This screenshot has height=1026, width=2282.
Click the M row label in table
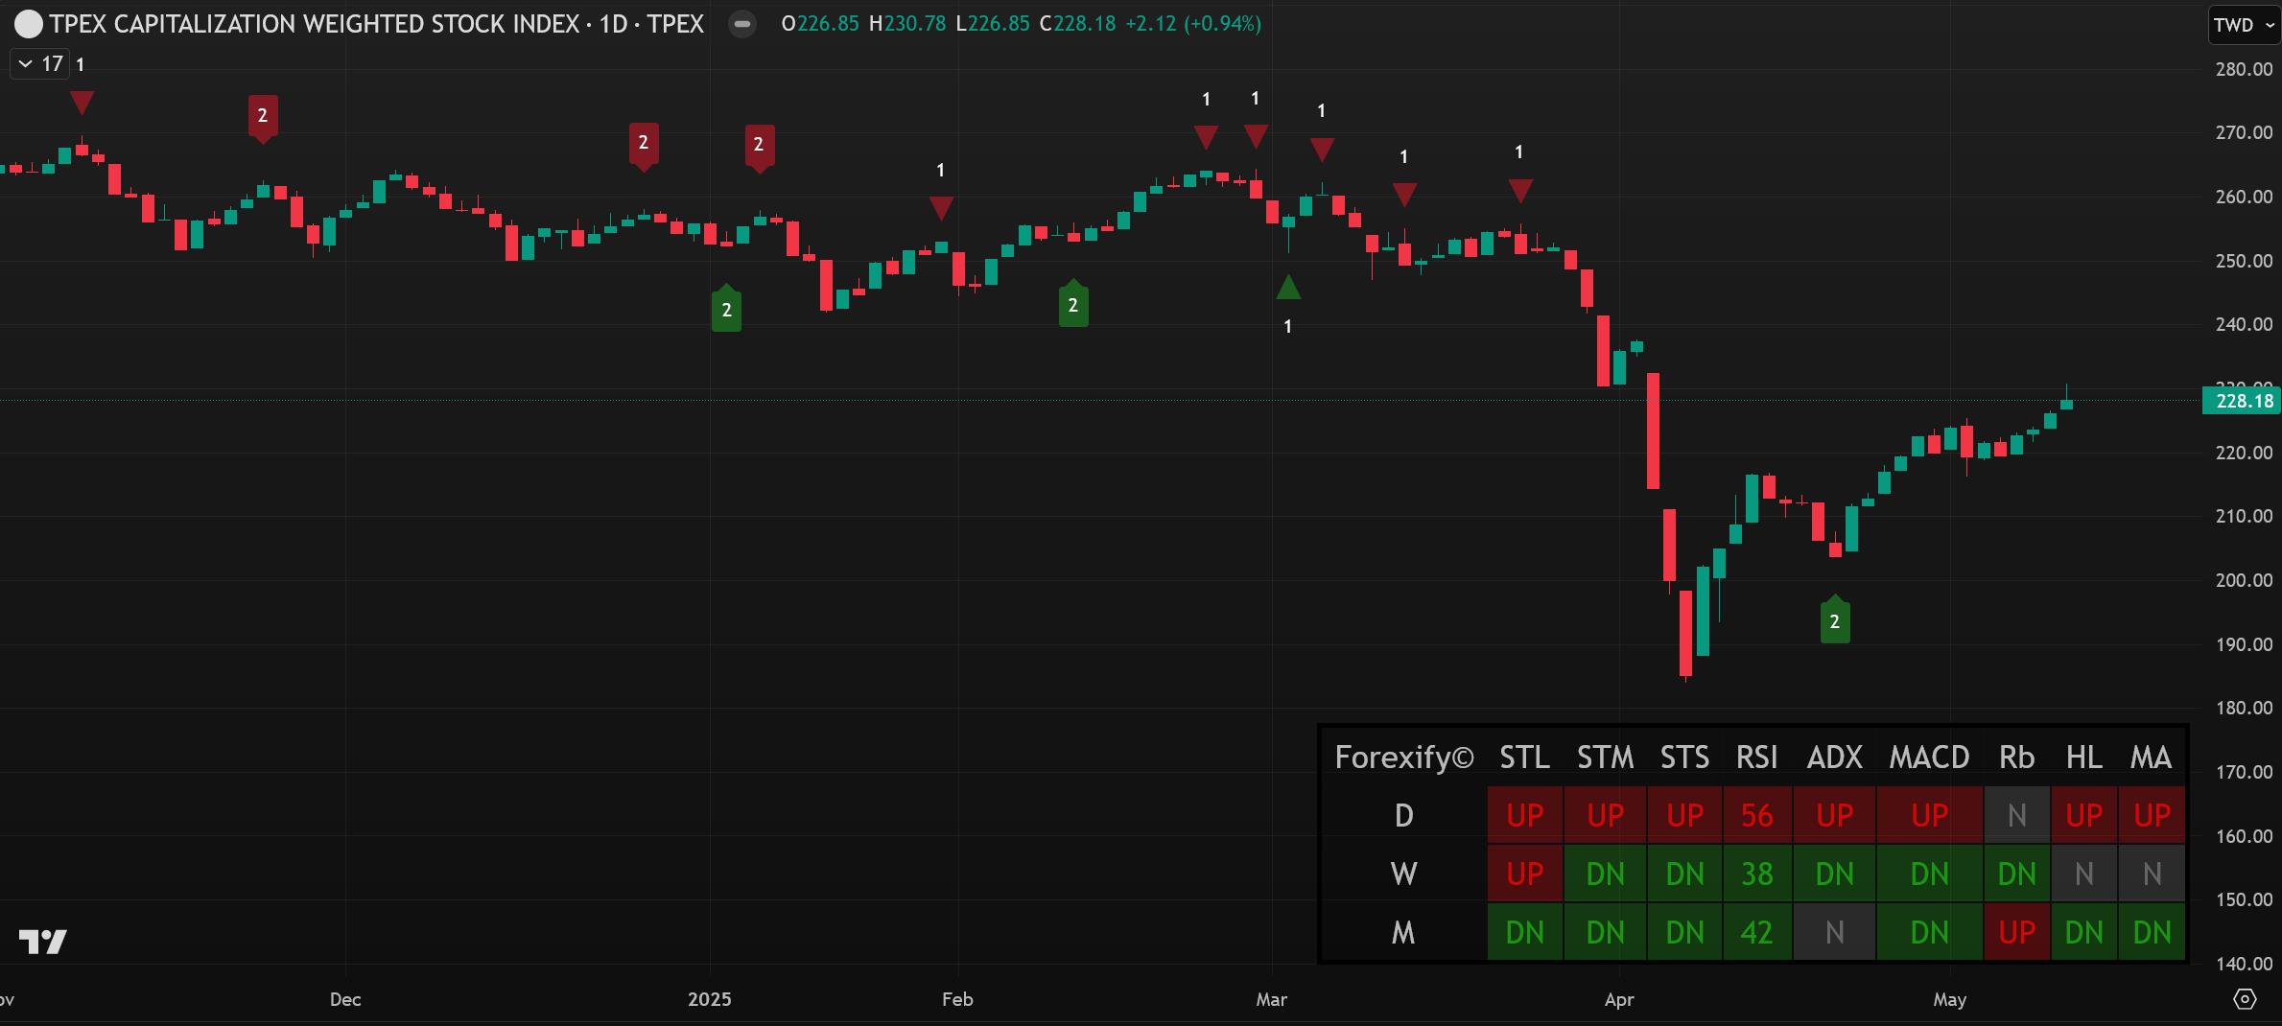tap(1403, 932)
